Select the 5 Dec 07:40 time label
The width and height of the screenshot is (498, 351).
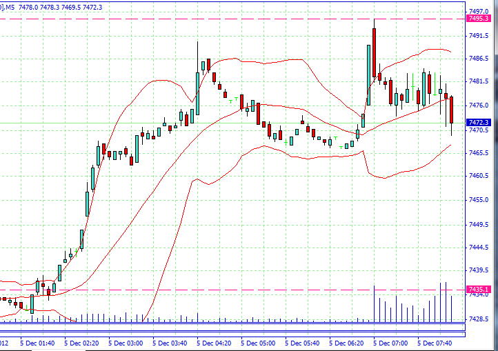tap(435, 343)
